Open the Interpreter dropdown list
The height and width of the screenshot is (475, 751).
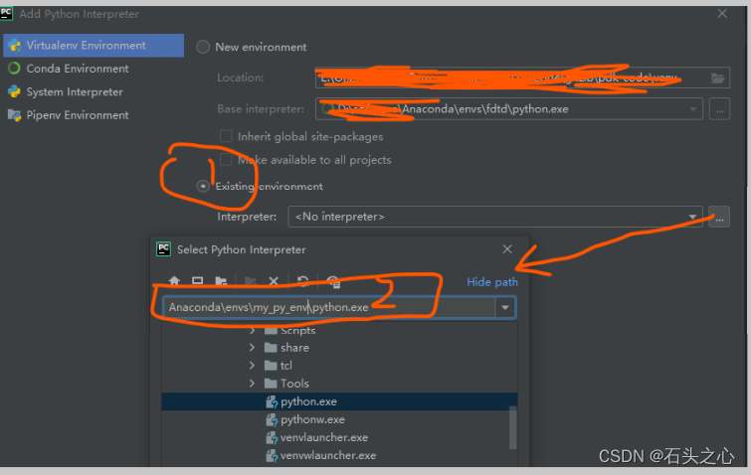pyautogui.click(x=692, y=217)
